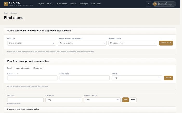Viewport: 182px width, 113px height.
Task: Click 'Stone cannot be held without an approved measure line' heading
Action: (x=39, y=31)
